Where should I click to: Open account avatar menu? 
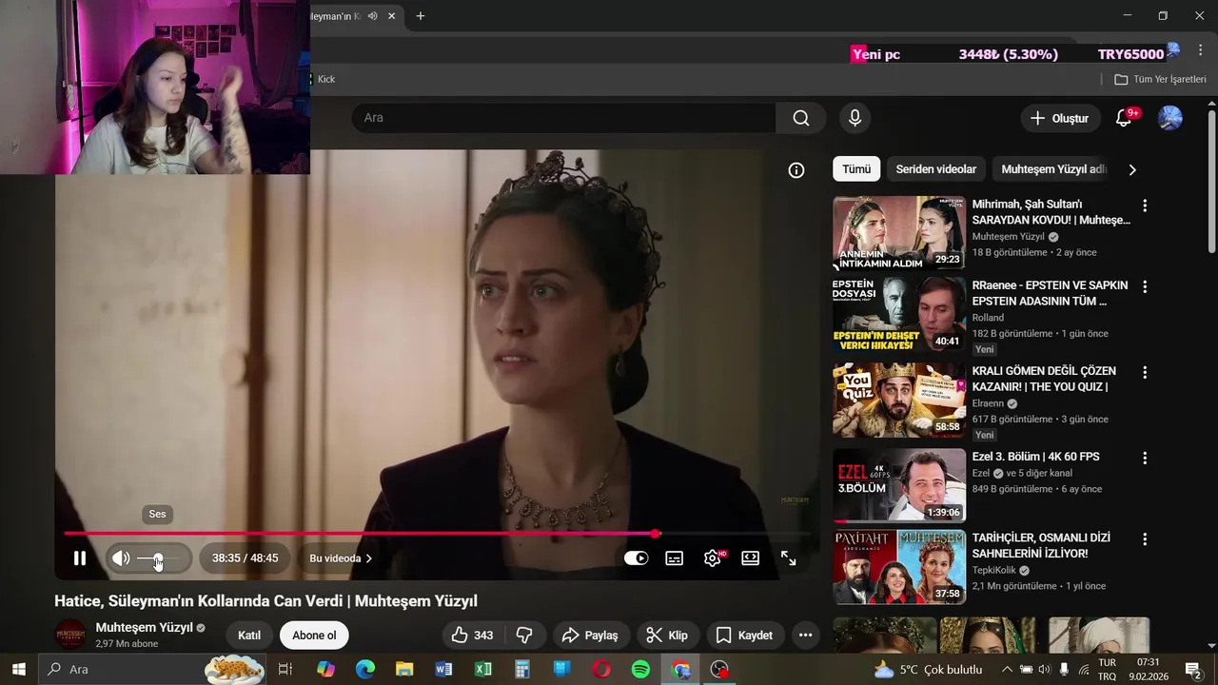point(1170,118)
